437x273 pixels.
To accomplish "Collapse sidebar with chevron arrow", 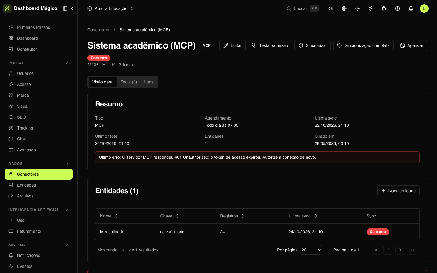I will click(72, 8).
